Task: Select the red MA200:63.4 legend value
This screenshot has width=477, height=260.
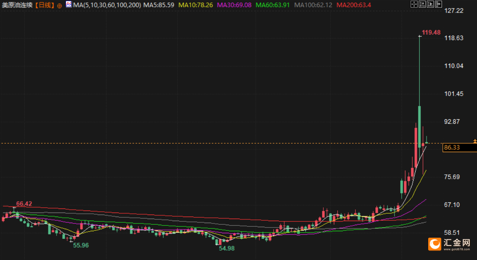Action: [x=353, y=5]
